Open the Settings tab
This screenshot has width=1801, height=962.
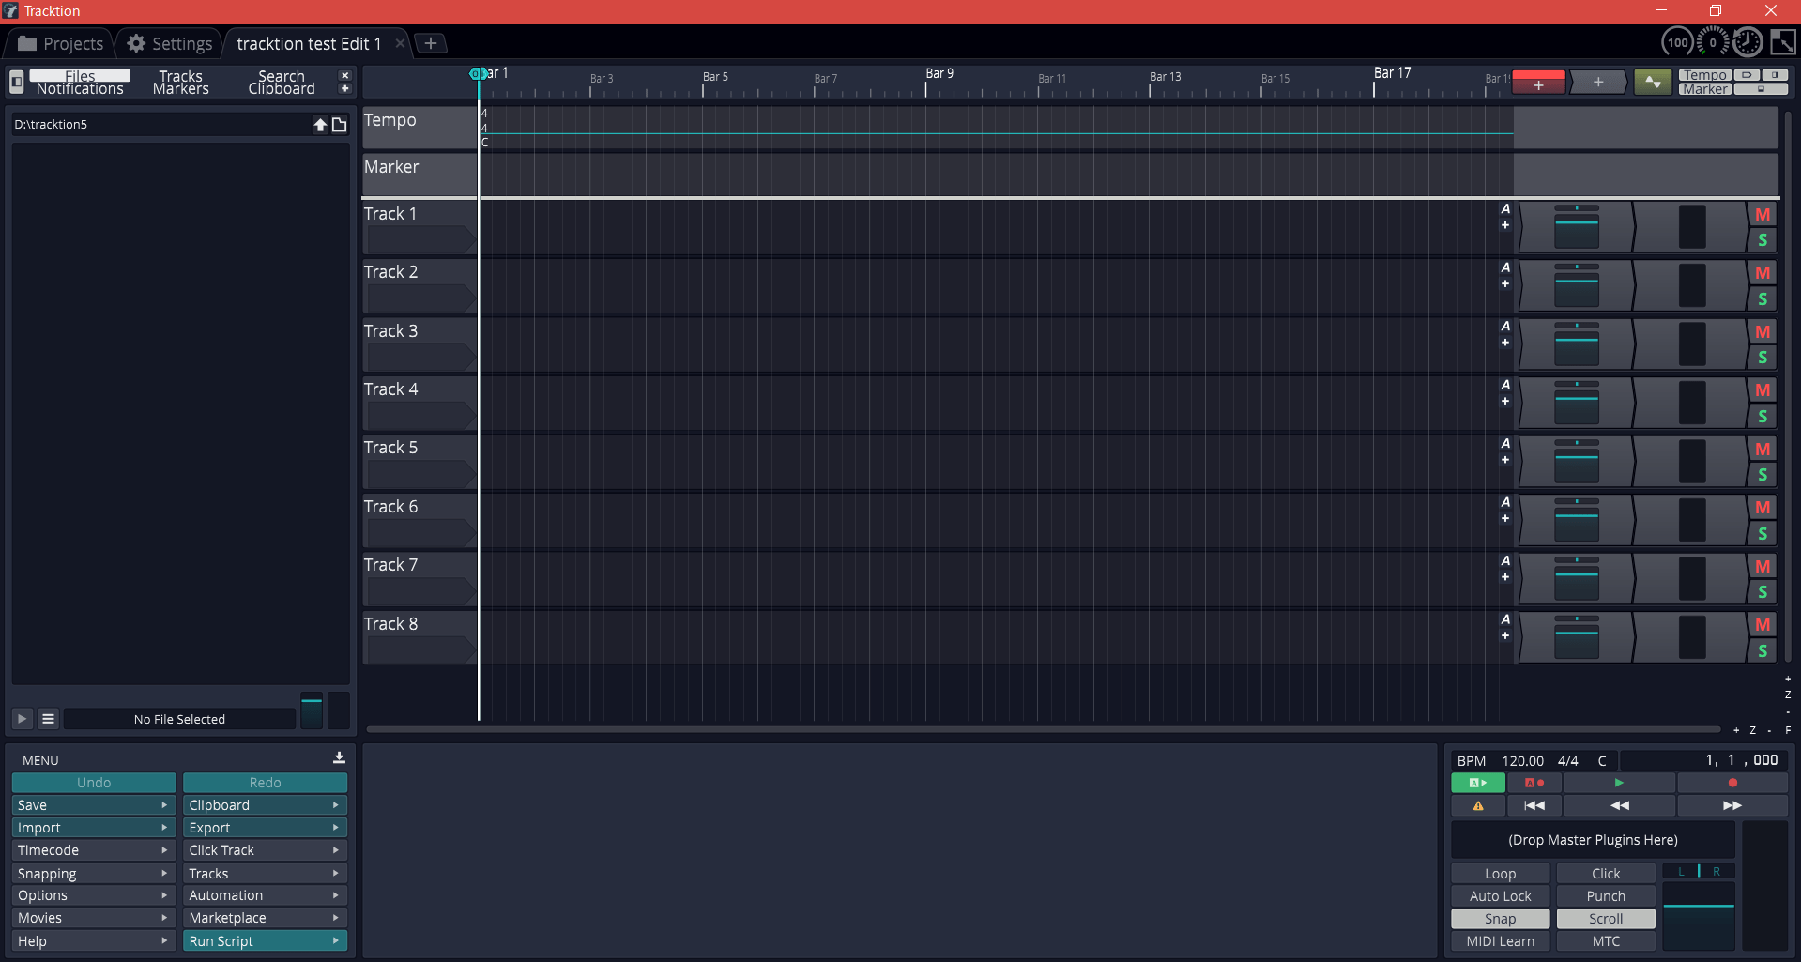click(x=170, y=44)
